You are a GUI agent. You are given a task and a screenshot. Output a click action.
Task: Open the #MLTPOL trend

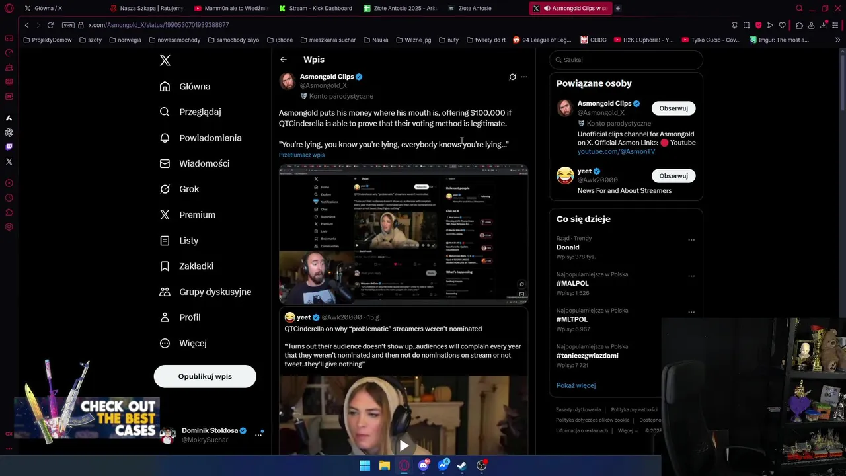572,319
